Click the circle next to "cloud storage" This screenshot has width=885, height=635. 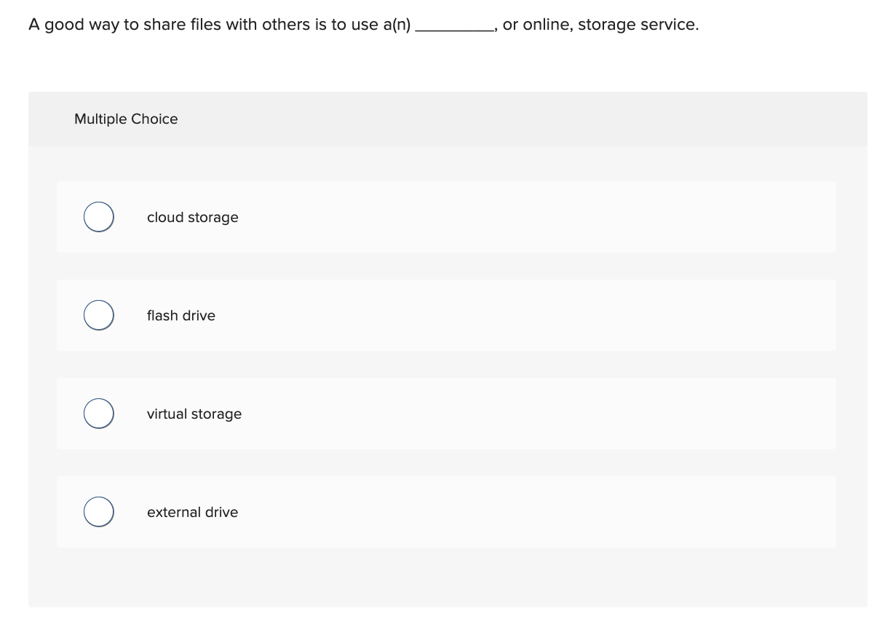[98, 216]
